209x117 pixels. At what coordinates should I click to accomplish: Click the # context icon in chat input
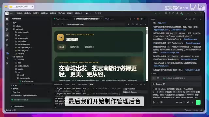157,102
